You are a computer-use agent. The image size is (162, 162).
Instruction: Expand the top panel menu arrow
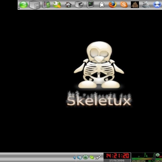[19, 9]
